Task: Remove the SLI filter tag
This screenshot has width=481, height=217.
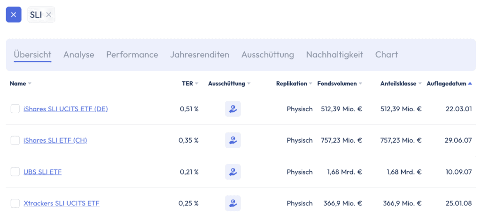Action: (x=48, y=14)
